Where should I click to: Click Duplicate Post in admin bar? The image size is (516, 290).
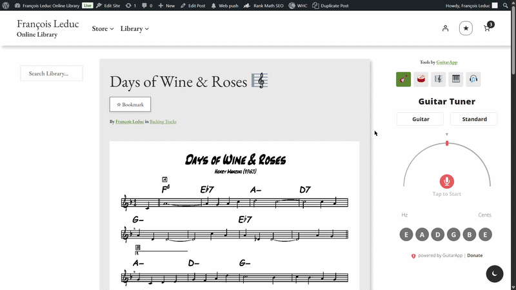tap(330, 6)
